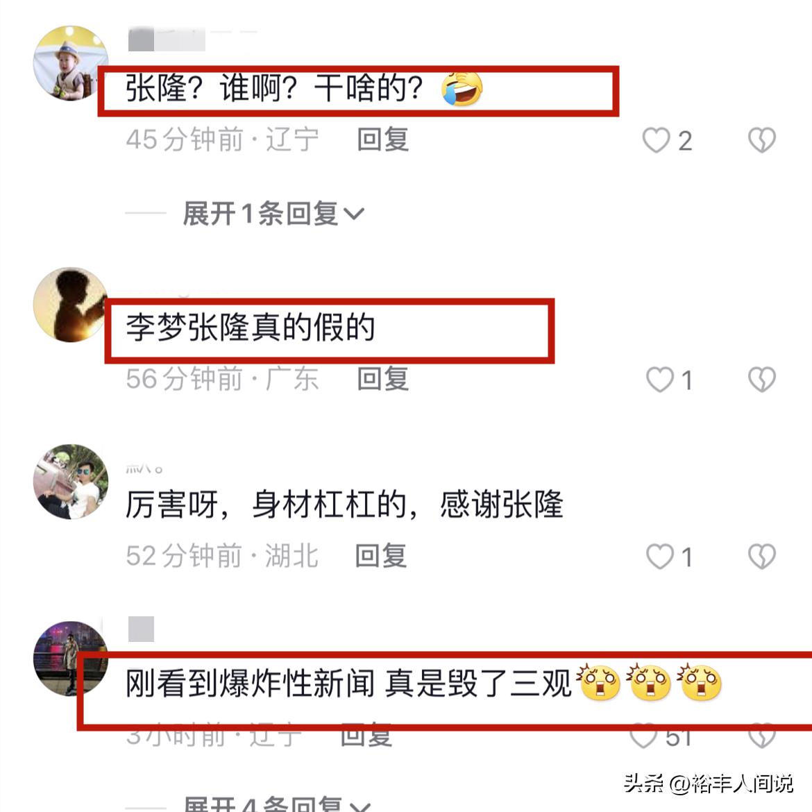Screen dimensions: 812x812
Task: Open baby-in-hat avatar profile
Action: coord(70,63)
